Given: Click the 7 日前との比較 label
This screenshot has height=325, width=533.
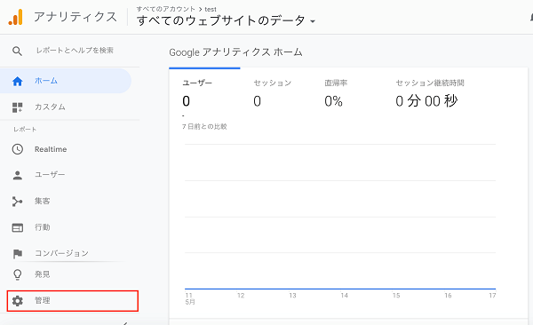Looking at the screenshot, I should click(204, 126).
